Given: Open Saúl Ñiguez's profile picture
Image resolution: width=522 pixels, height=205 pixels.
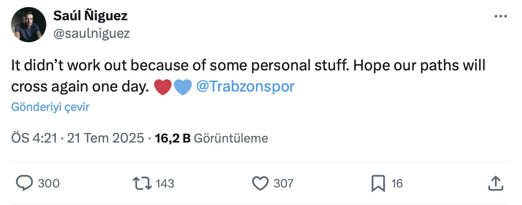Looking at the screenshot, I should [x=29, y=26].
